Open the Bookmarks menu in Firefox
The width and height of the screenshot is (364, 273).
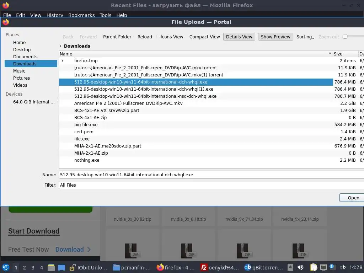coord(81,15)
